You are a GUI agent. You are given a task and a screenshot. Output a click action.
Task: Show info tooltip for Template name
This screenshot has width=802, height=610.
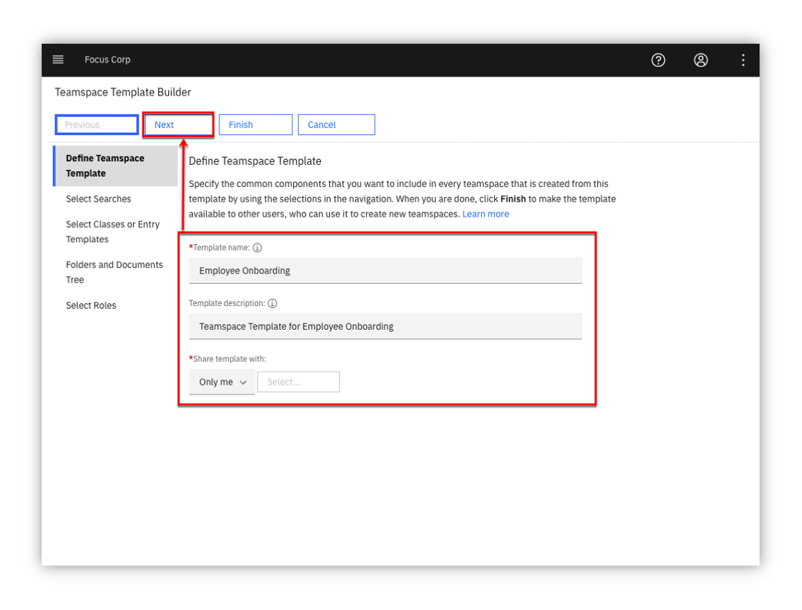(258, 248)
